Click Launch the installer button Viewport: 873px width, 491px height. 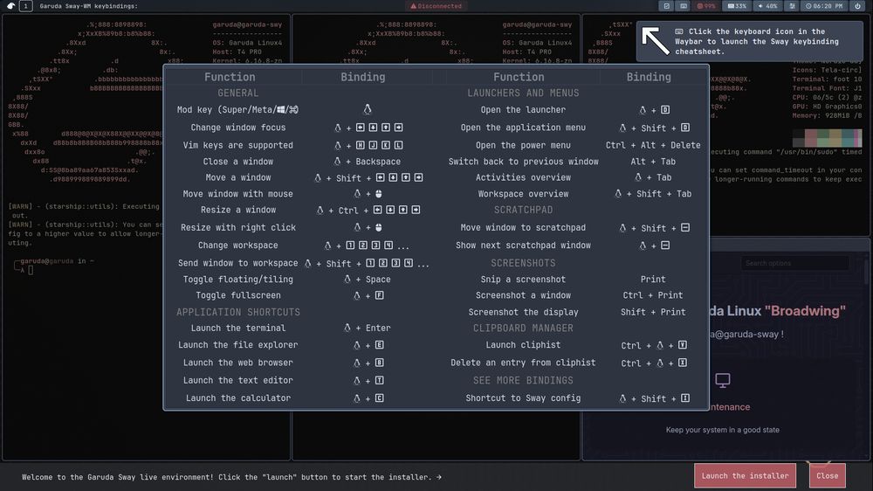point(745,476)
